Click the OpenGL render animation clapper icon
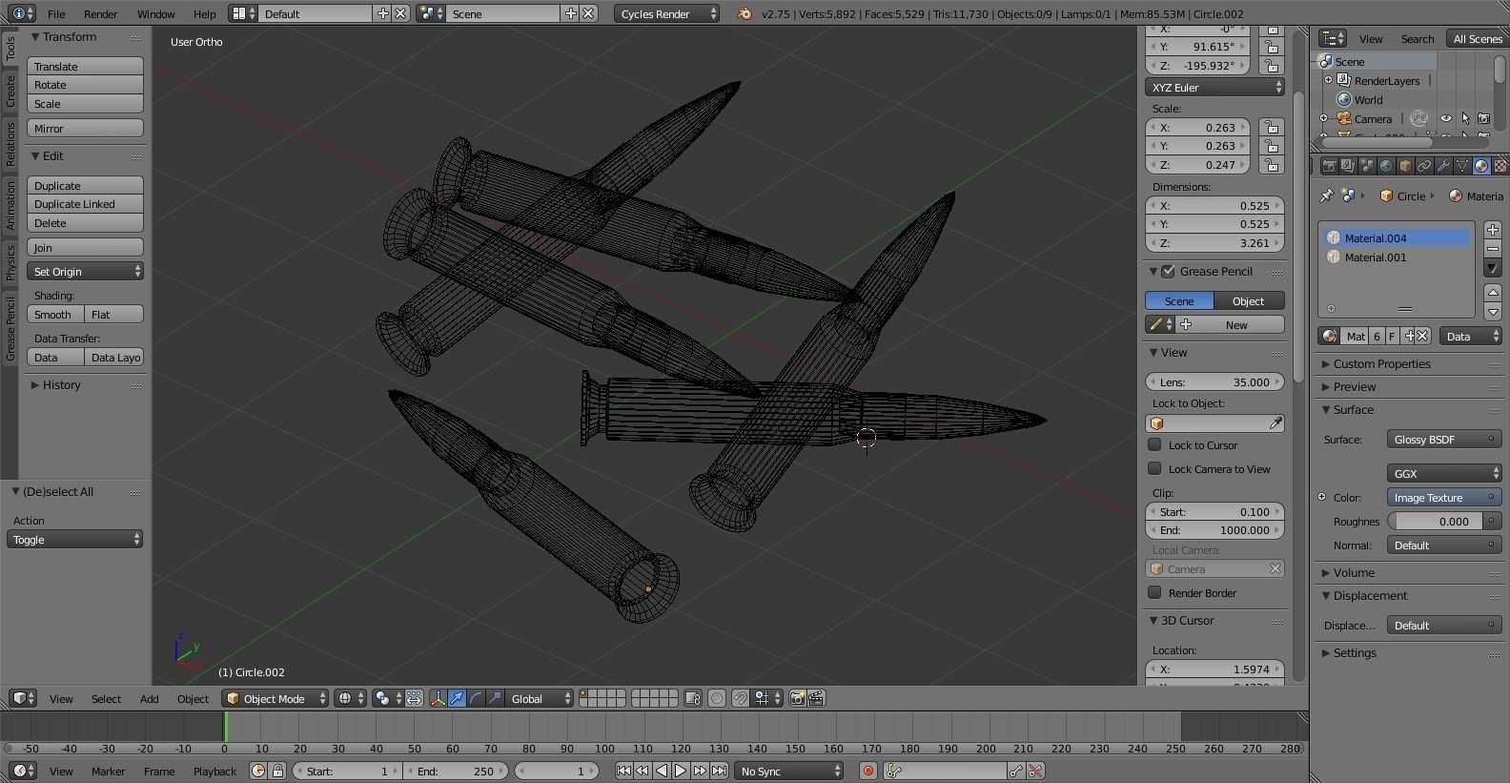 coord(816,699)
